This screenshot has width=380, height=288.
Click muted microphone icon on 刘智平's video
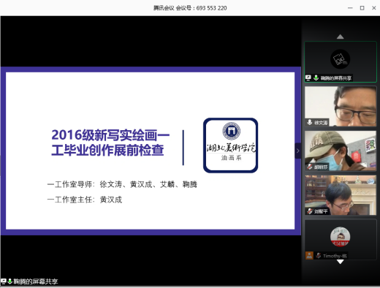(x=310, y=211)
